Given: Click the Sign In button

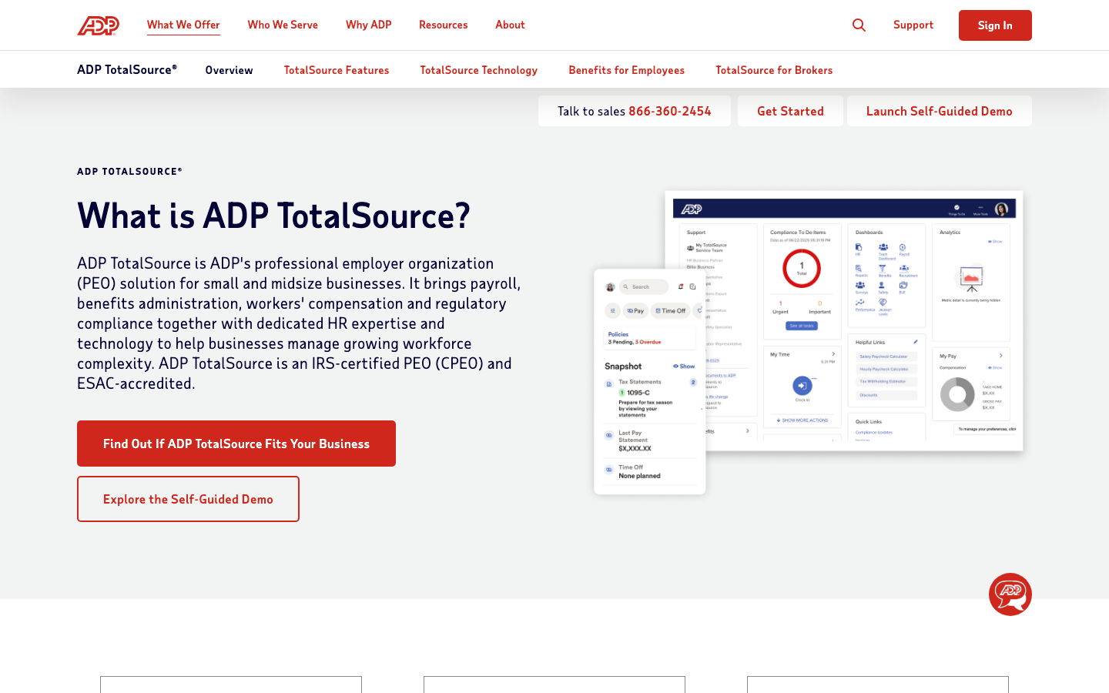Looking at the screenshot, I should click(x=995, y=25).
